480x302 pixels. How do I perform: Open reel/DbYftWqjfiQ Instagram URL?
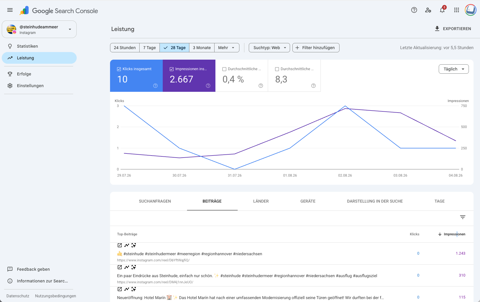click(x=153, y=260)
